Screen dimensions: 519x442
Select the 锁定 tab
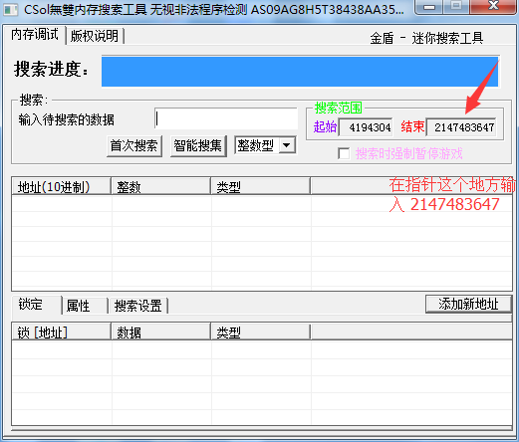(36, 305)
